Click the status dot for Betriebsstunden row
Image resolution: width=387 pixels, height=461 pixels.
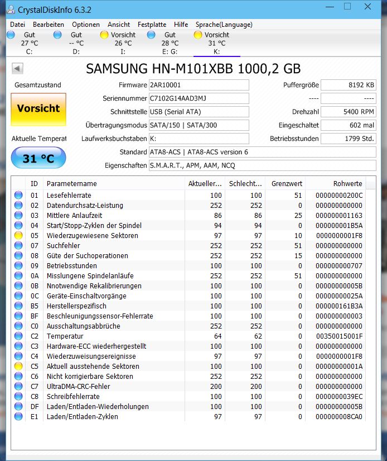click(18, 266)
